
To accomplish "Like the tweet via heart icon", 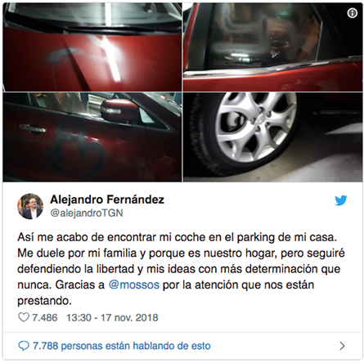I will tap(24, 317).
